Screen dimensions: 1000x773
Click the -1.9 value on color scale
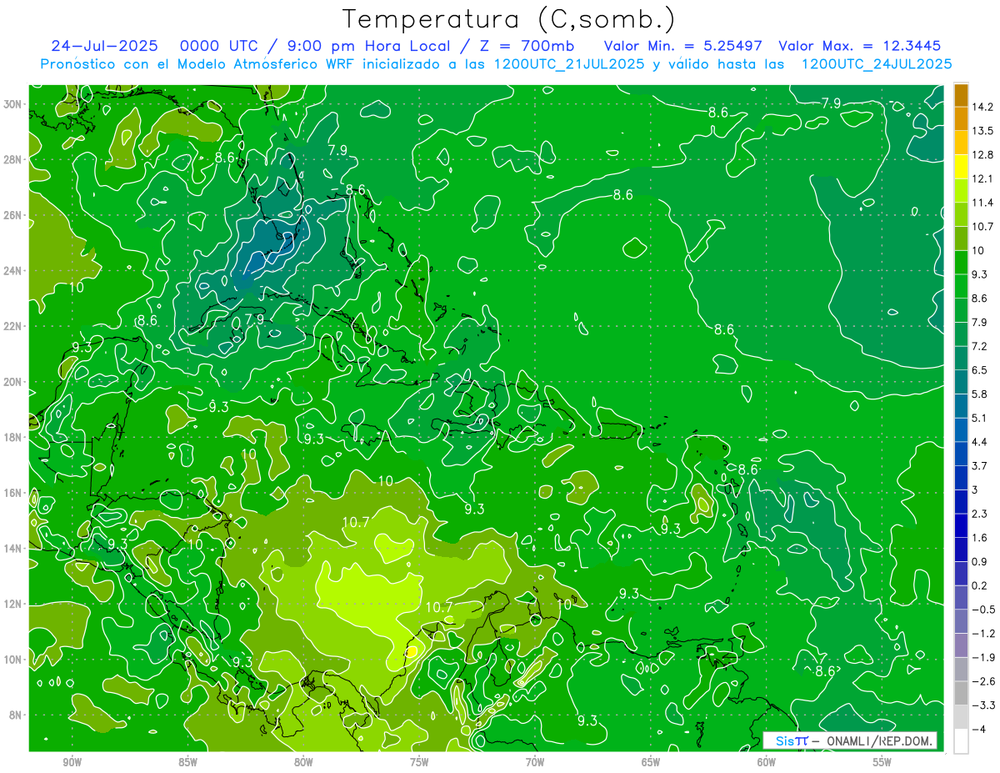[982, 657]
